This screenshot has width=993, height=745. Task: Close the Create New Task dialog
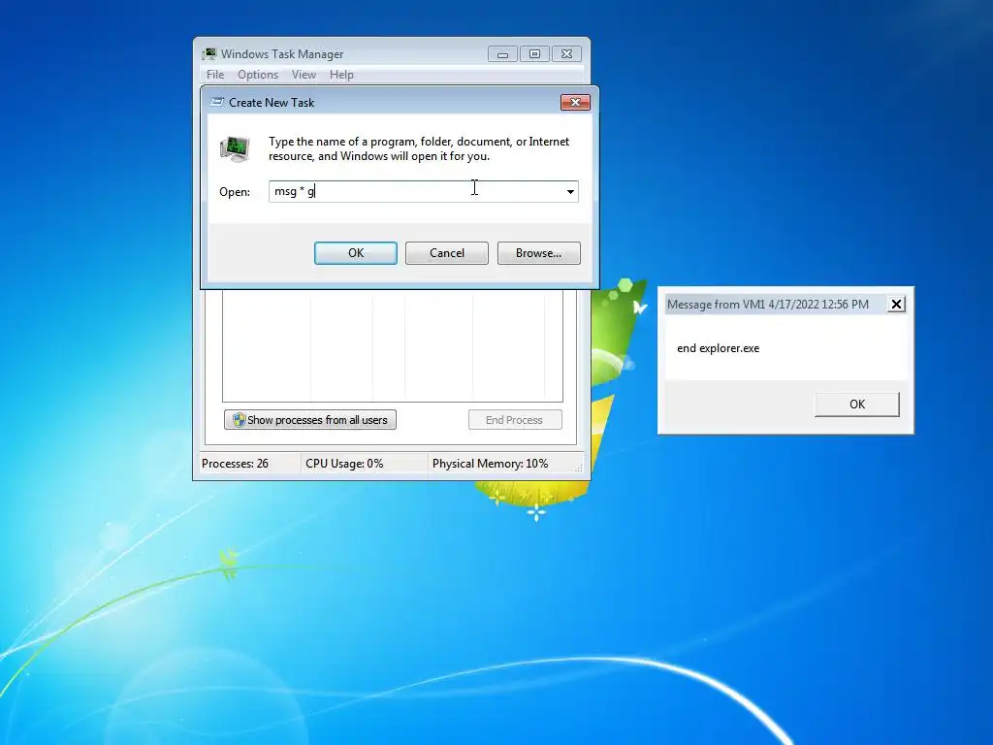tap(575, 102)
